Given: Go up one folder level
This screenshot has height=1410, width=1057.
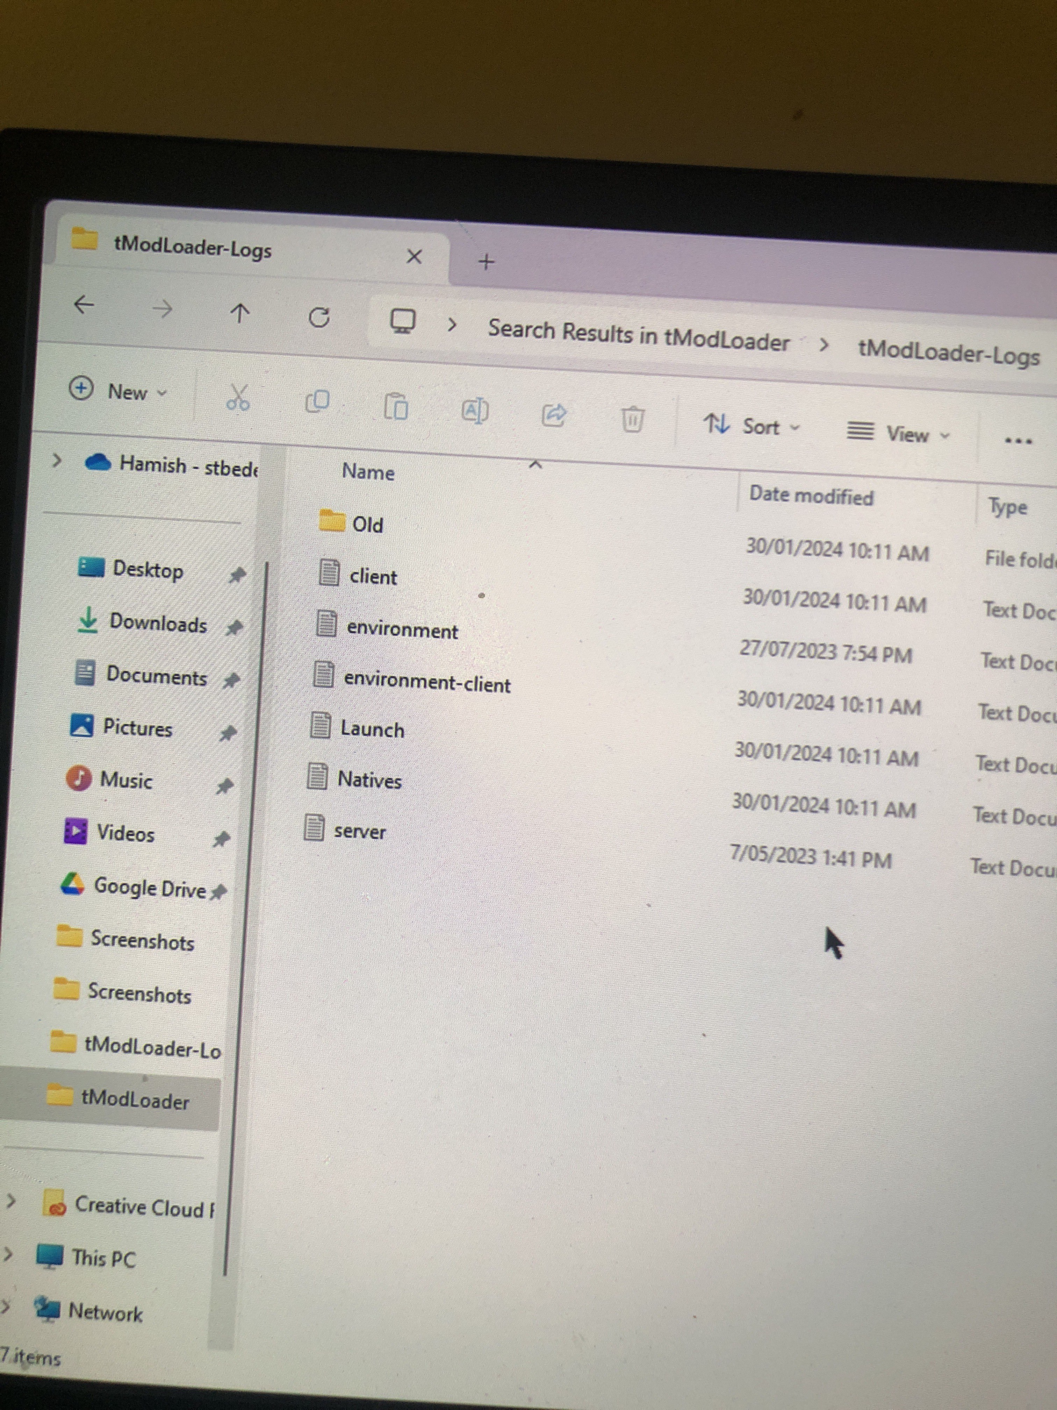Looking at the screenshot, I should [239, 312].
